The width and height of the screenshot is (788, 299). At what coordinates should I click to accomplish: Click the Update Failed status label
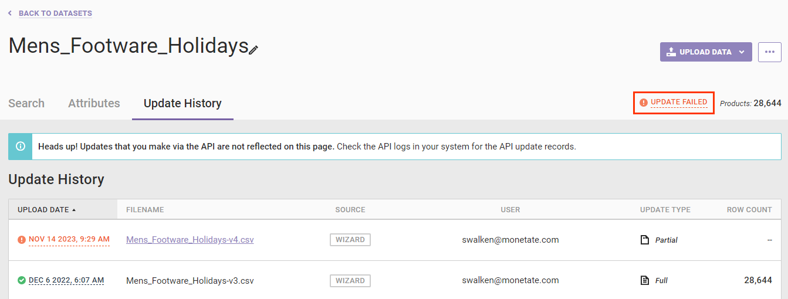679,102
